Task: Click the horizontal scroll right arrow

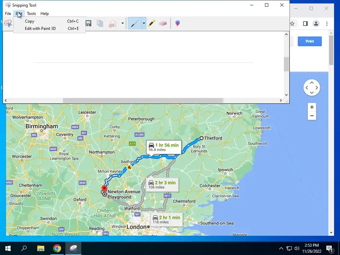Action: [281, 100]
